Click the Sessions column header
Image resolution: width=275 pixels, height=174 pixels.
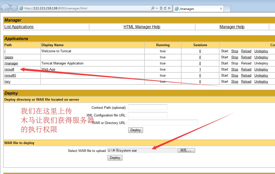coord(200,45)
